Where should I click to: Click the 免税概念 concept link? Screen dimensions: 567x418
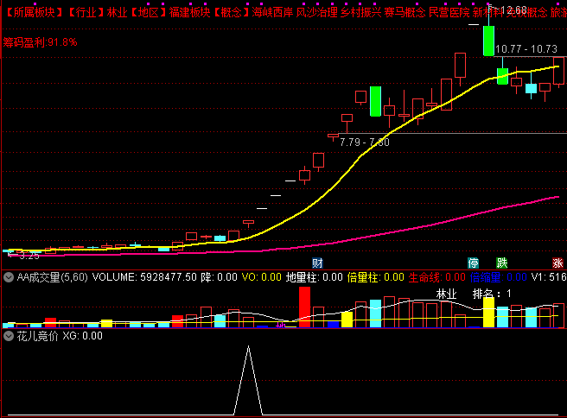click(526, 13)
